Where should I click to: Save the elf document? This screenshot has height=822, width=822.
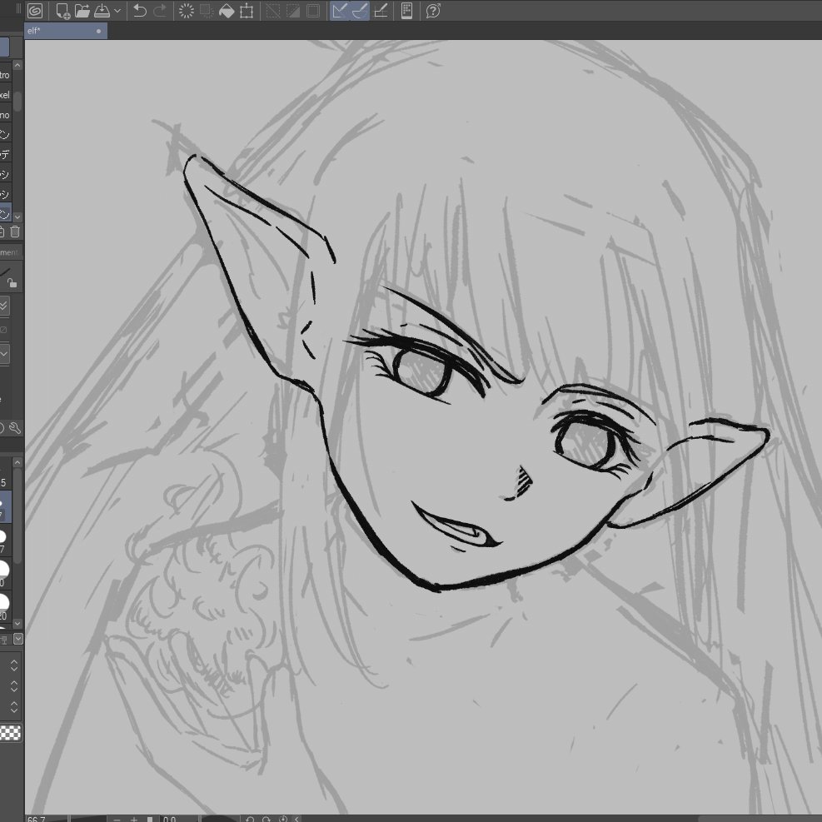coord(102,11)
